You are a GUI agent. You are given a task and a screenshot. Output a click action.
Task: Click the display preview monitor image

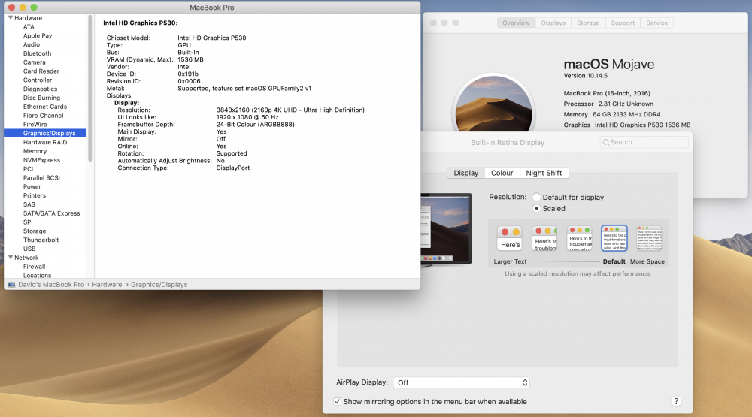tap(446, 228)
